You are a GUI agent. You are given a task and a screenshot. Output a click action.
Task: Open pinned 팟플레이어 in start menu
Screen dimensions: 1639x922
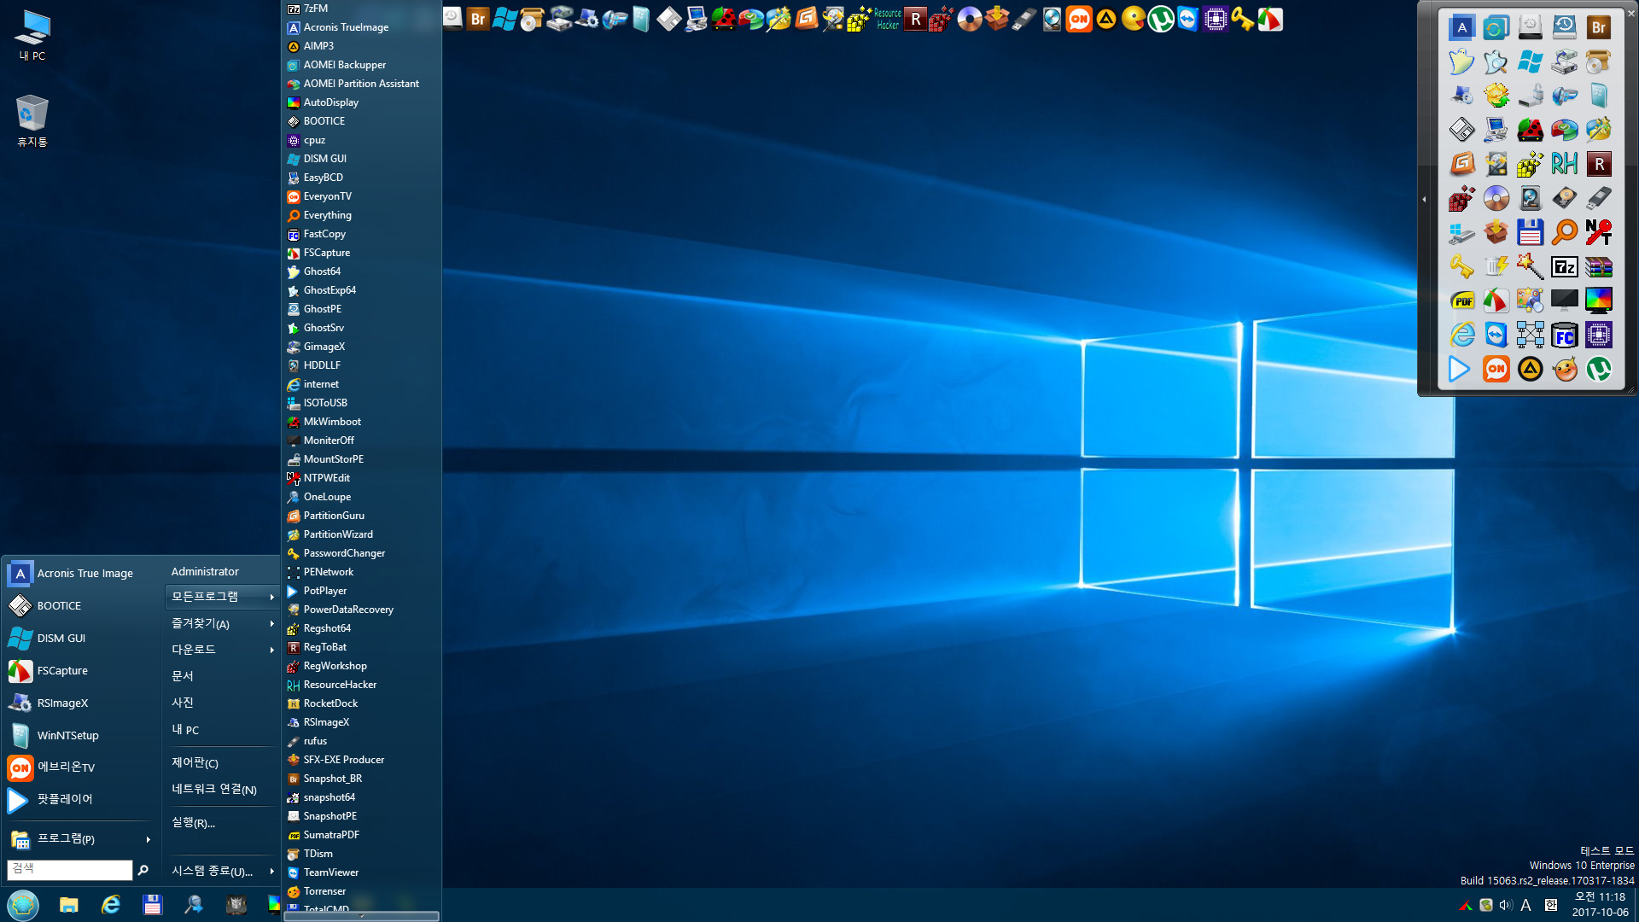coord(83,800)
